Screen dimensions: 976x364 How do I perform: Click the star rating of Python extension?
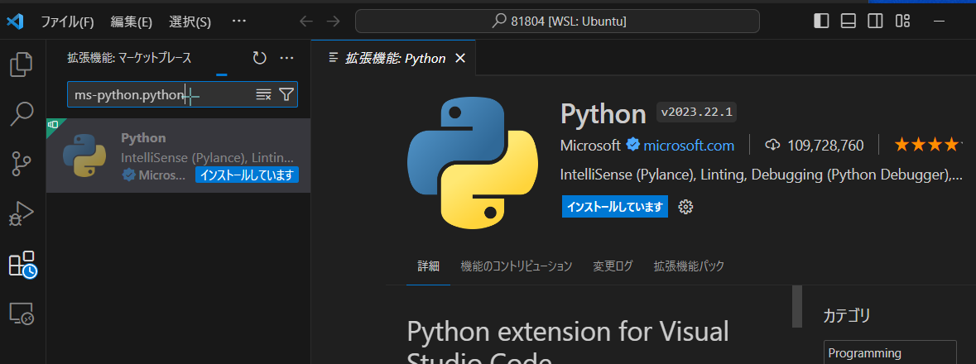pos(928,146)
